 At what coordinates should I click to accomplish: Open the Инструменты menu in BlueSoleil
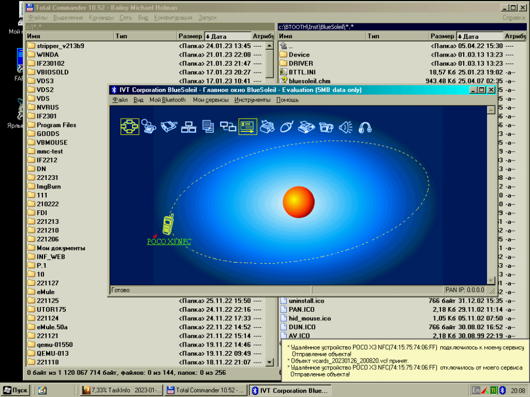click(252, 100)
